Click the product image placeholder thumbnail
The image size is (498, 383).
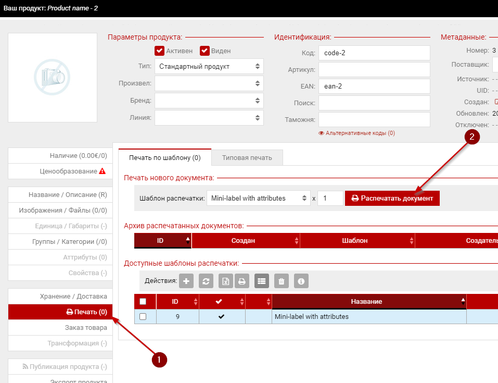(x=53, y=78)
